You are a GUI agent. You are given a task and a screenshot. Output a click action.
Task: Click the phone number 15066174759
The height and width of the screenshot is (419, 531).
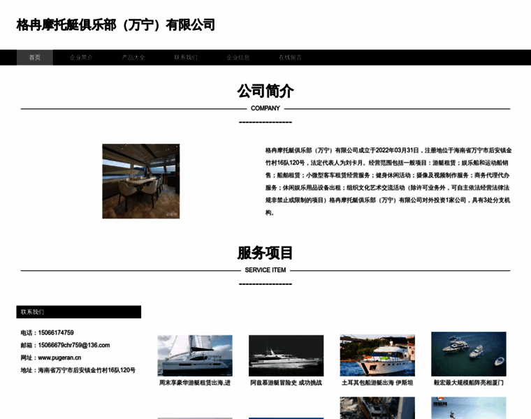(56, 332)
